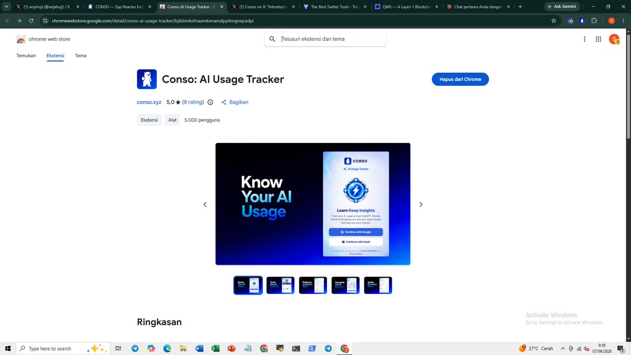Click the Telusuri ekstensi dan tema search field
Image resolution: width=631 pixels, height=355 pixels.
tap(325, 39)
